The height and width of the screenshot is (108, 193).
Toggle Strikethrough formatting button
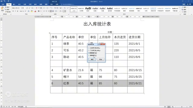[x=21, y=11]
